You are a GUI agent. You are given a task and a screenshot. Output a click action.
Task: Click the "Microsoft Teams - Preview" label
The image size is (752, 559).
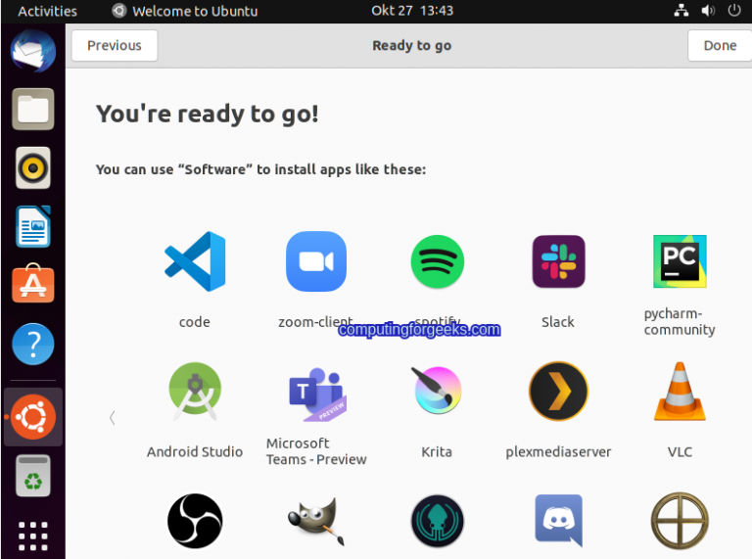coord(316,451)
